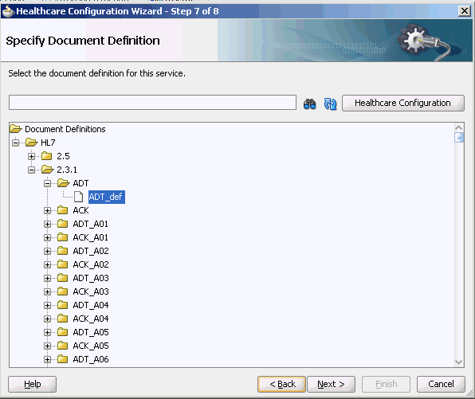The width and height of the screenshot is (475, 399).
Task: Click the scrollbar down arrow
Action: [459, 362]
